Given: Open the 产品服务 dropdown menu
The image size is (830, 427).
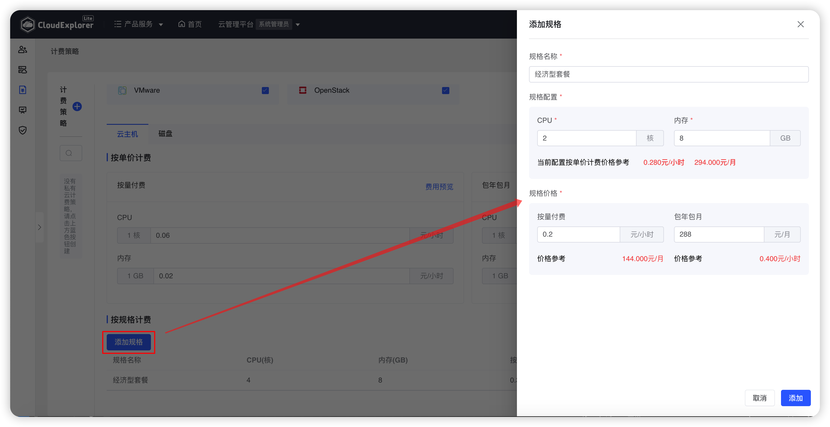Looking at the screenshot, I should point(139,24).
